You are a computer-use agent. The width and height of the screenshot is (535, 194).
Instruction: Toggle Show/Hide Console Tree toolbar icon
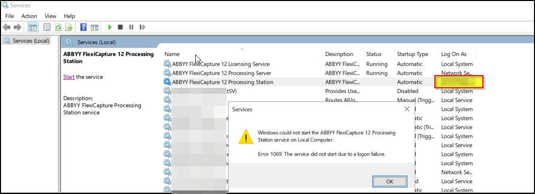point(33,27)
